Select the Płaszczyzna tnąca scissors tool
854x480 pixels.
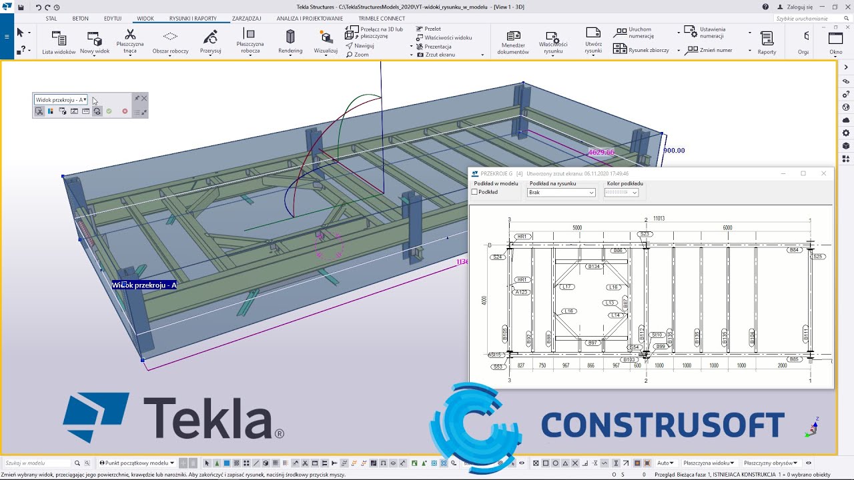tap(130, 42)
